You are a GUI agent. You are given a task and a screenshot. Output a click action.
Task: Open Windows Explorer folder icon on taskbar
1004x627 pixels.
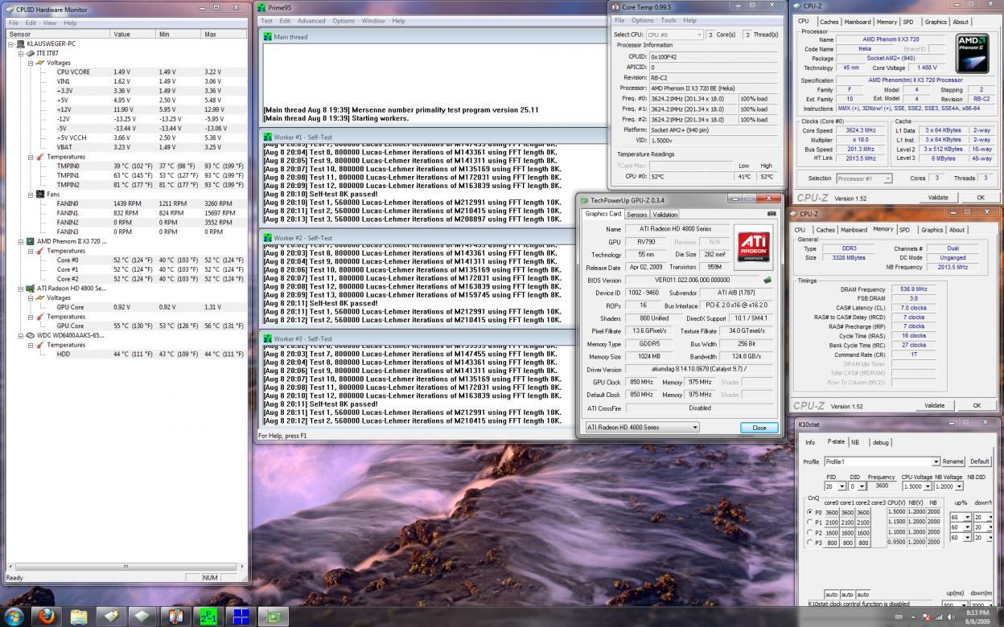tap(79, 617)
